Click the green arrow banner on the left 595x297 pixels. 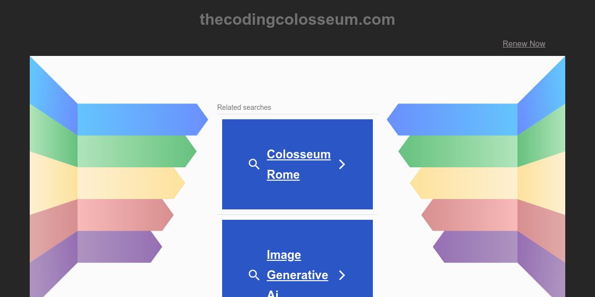(x=137, y=151)
